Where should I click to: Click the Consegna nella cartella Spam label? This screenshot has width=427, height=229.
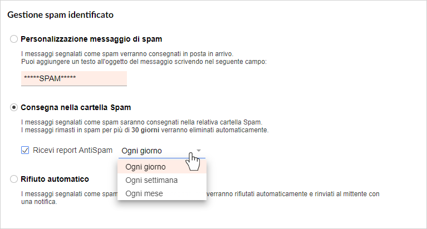tap(76, 107)
